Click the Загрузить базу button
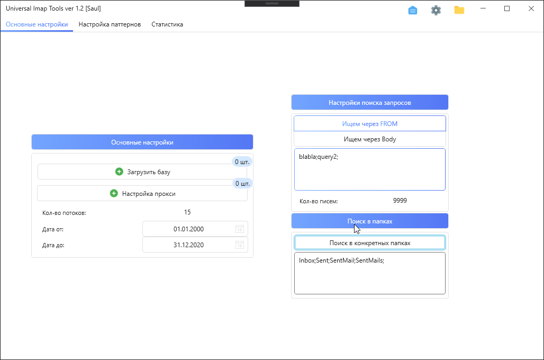The height and width of the screenshot is (360, 544). [148, 172]
